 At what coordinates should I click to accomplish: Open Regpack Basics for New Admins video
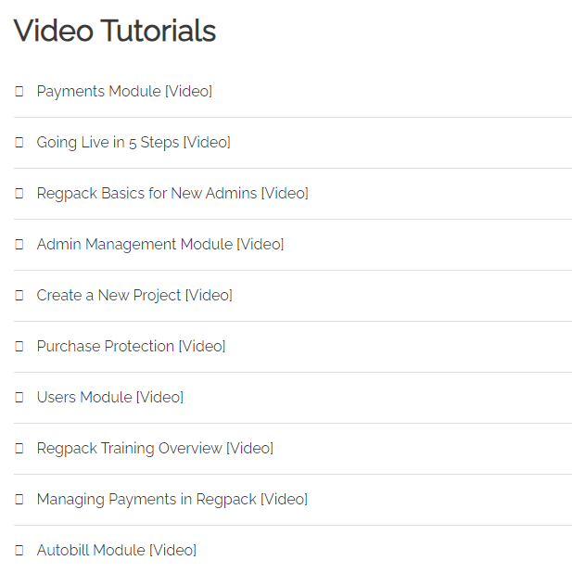pyautogui.click(x=172, y=193)
